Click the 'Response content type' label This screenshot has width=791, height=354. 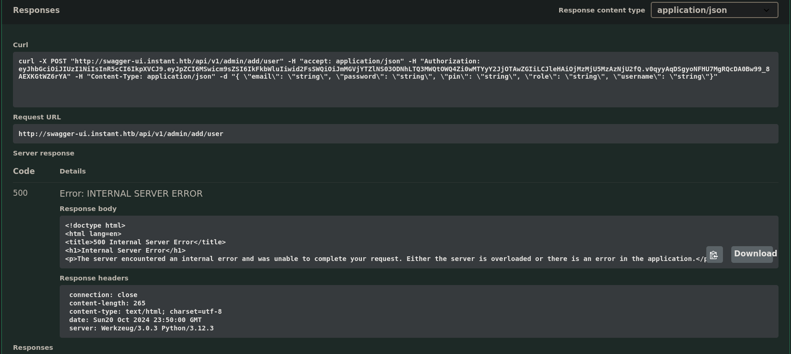[602, 10]
